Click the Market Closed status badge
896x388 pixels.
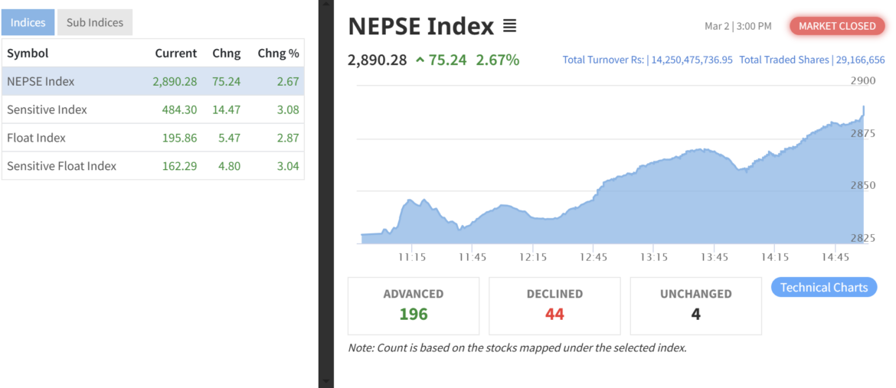837,26
